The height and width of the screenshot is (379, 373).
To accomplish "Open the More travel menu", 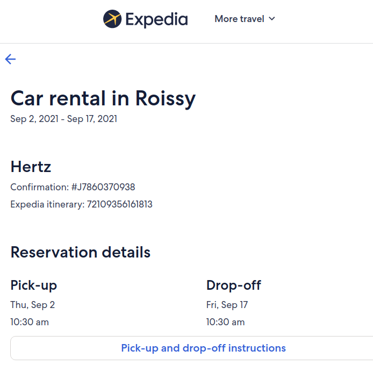I will point(245,19).
